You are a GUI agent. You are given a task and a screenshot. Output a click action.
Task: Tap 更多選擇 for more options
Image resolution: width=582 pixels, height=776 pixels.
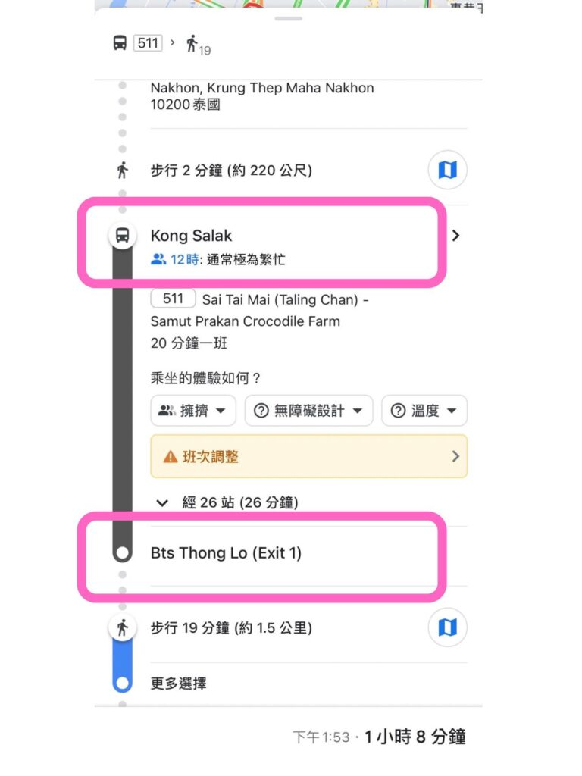(x=179, y=684)
